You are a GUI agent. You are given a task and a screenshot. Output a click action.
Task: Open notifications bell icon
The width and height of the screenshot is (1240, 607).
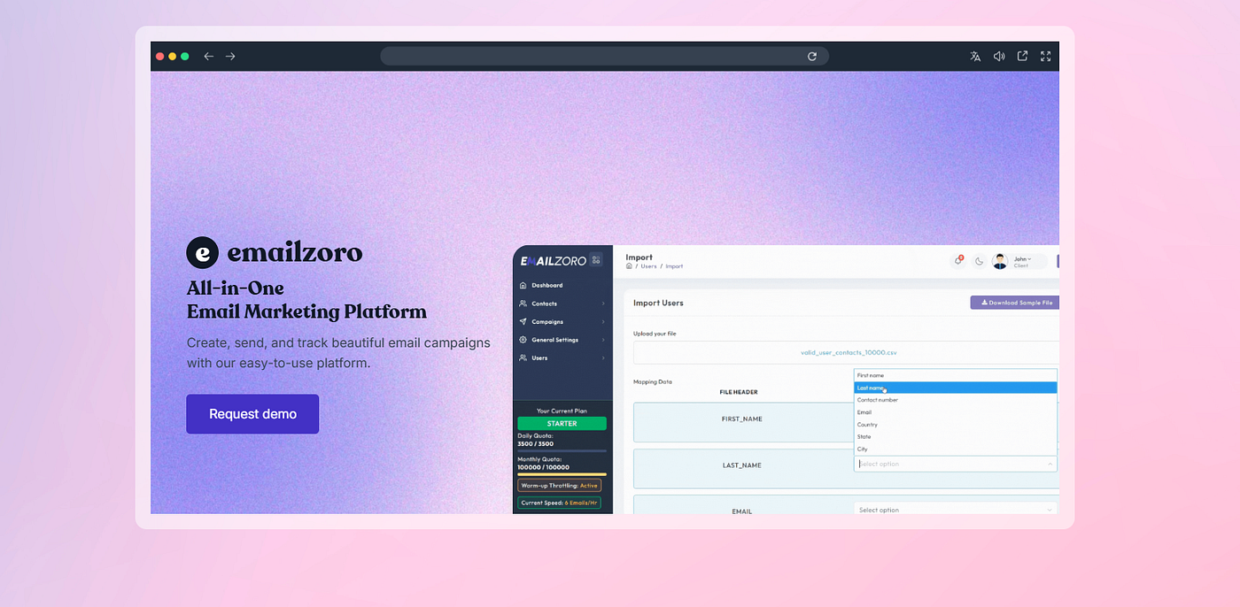pyautogui.click(x=957, y=261)
